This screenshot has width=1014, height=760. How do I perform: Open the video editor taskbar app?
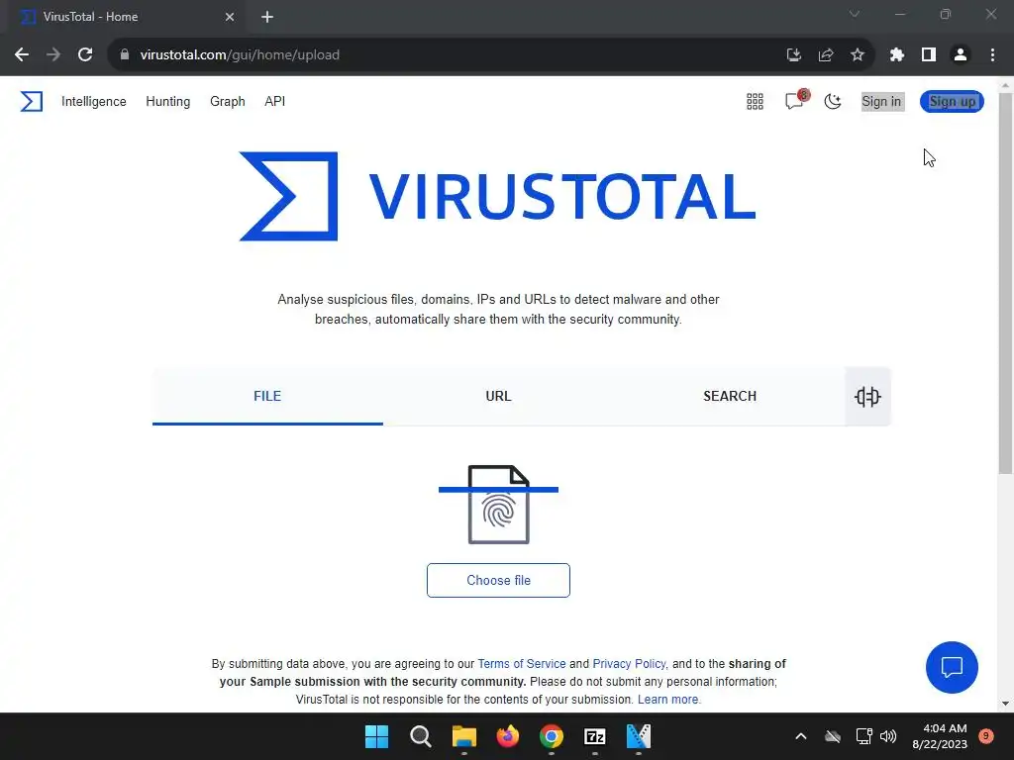(x=639, y=736)
